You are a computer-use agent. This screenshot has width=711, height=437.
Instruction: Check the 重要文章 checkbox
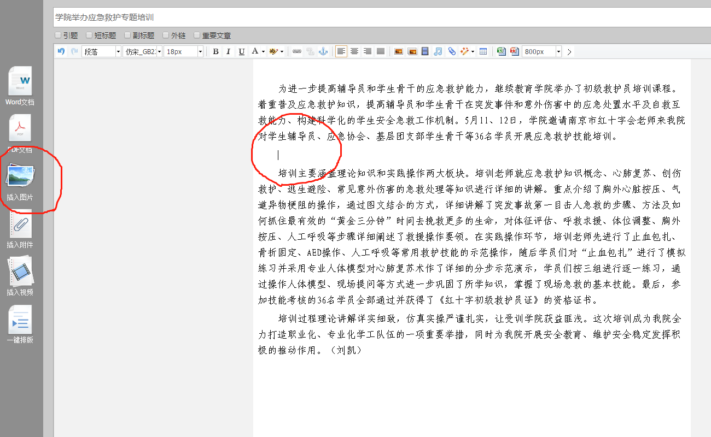point(197,36)
